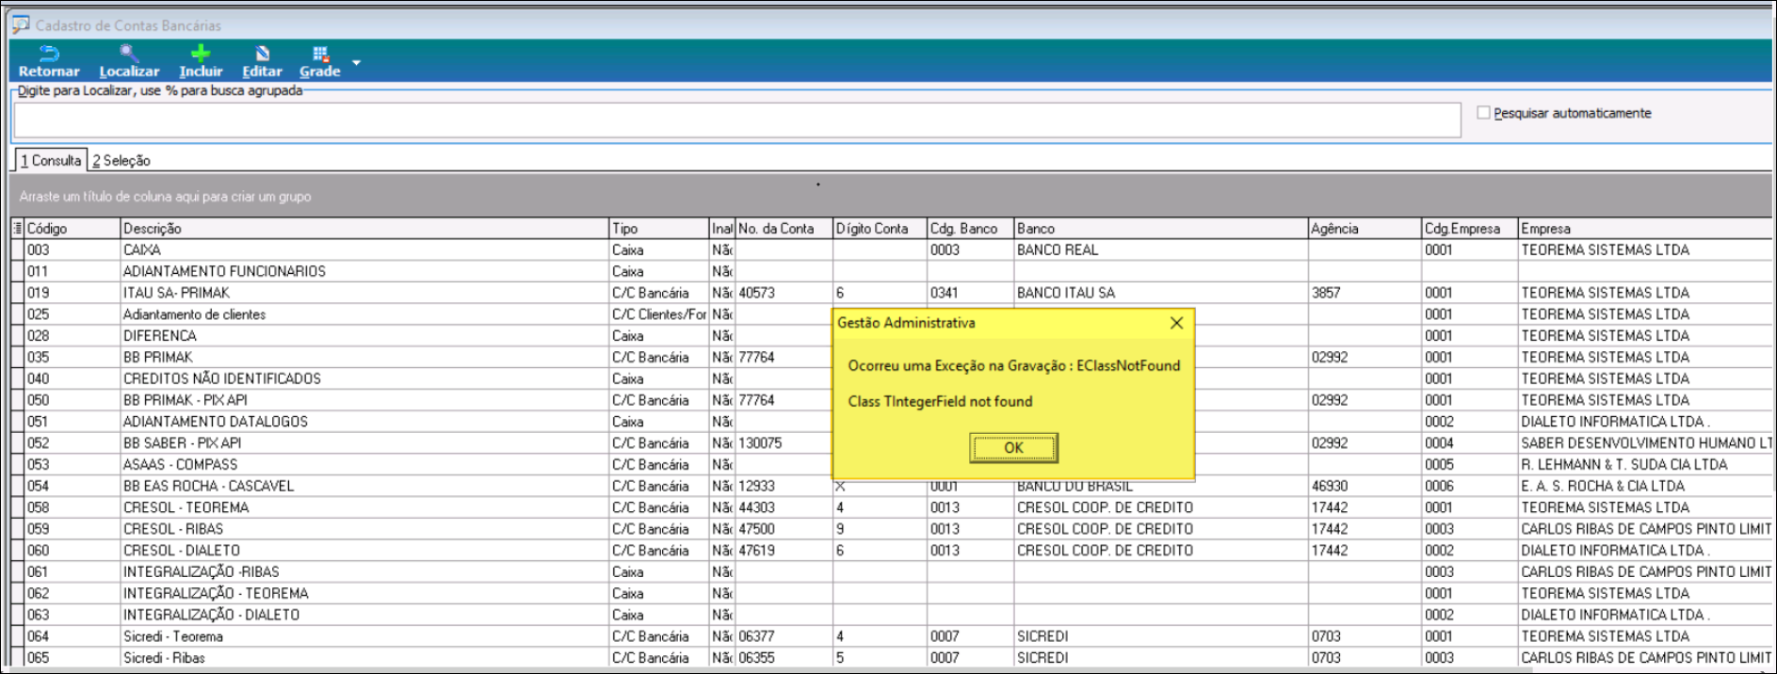Screen dimensions: 1777x674
Task: Click the Localizar search text field
Action: tap(736, 120)
